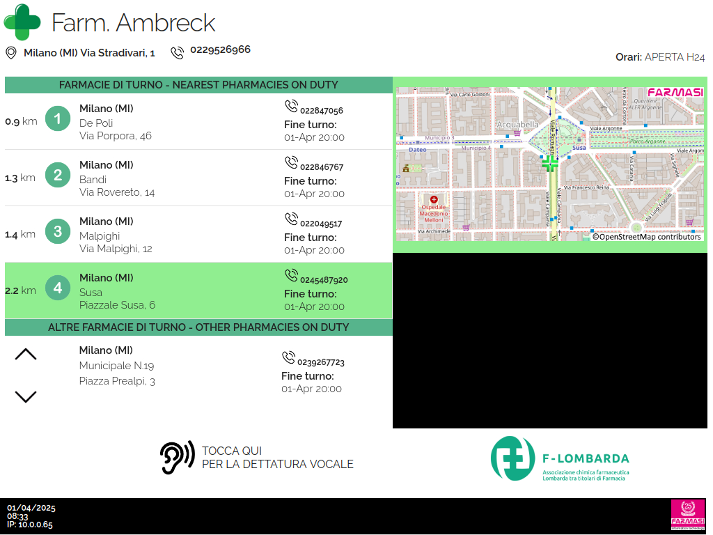Screen dimensions: 713x535
Task: Click the phone icon for Malpighi pharmacy
Action: click(x=291, y=219)
